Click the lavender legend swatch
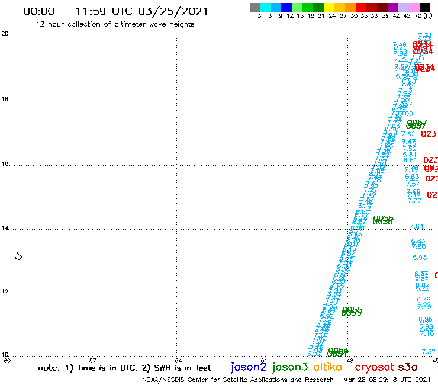The image size is (438, 385). click(403, 7)
